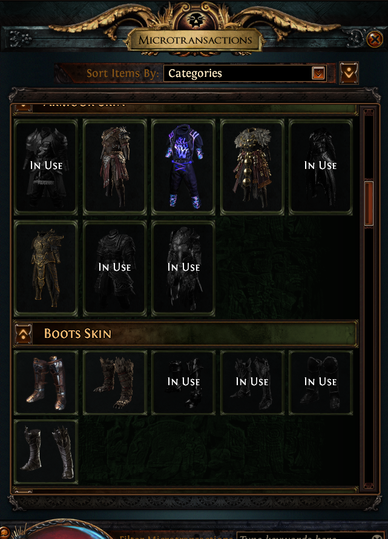Select the golden ornate armour skin
388x539 pixels.
[46, 268]
